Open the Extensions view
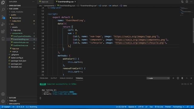This screenshot has height=109, width=194. click(3, 31)
